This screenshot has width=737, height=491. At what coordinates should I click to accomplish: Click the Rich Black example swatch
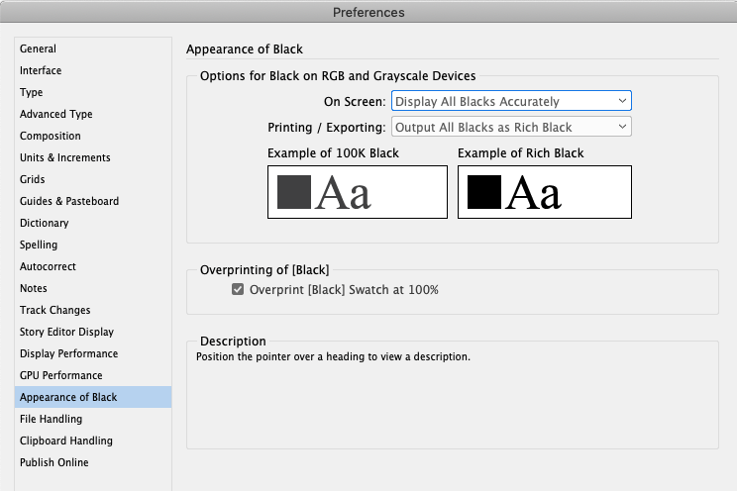click(544, 192)
